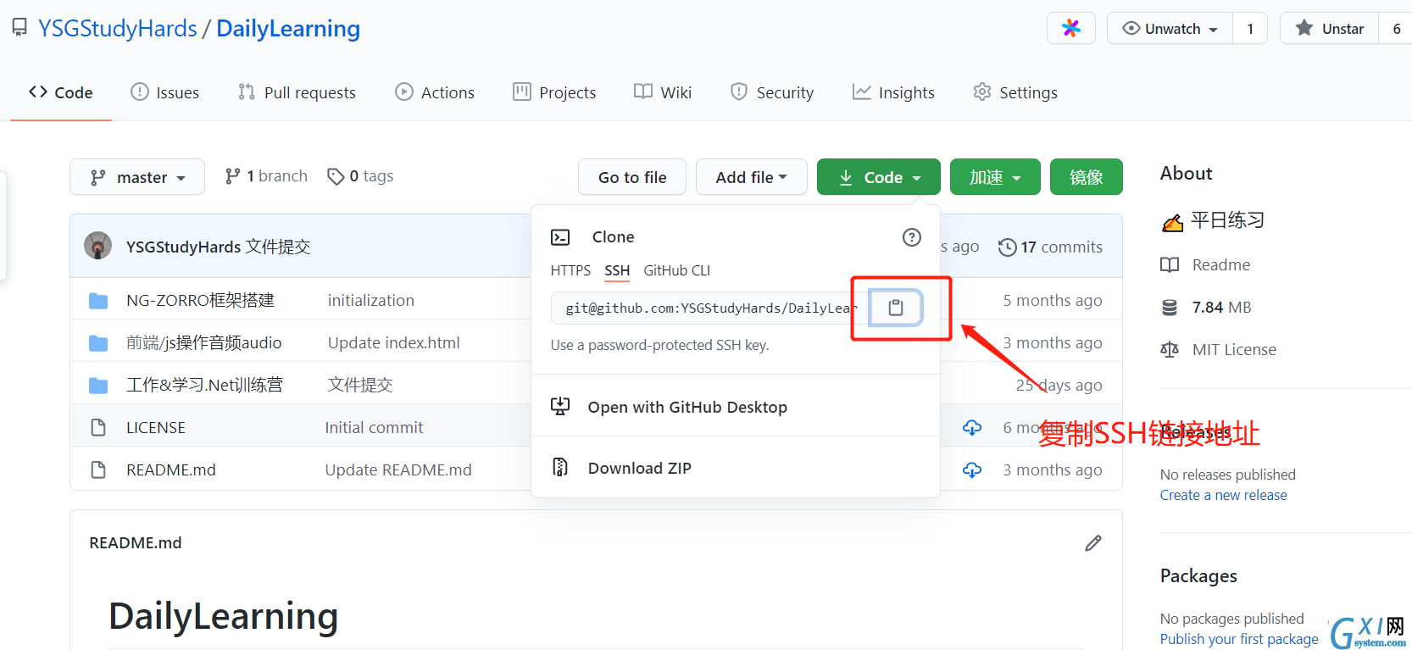Click the folder icon of NG-ZORRO框架搭建
Viewport: 1412px width, 650px height.
click(98, 301)
